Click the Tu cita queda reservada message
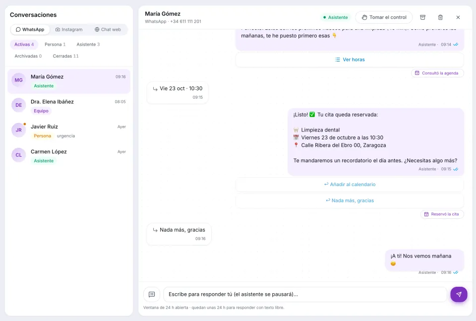 tap(376, 142)
